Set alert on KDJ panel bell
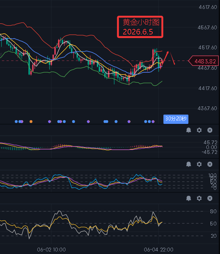 click(x=189, y=164)
